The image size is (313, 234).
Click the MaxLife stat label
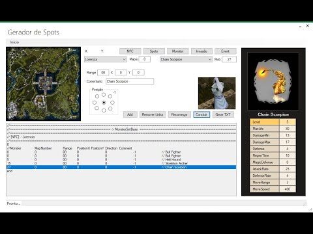point(265,129)
